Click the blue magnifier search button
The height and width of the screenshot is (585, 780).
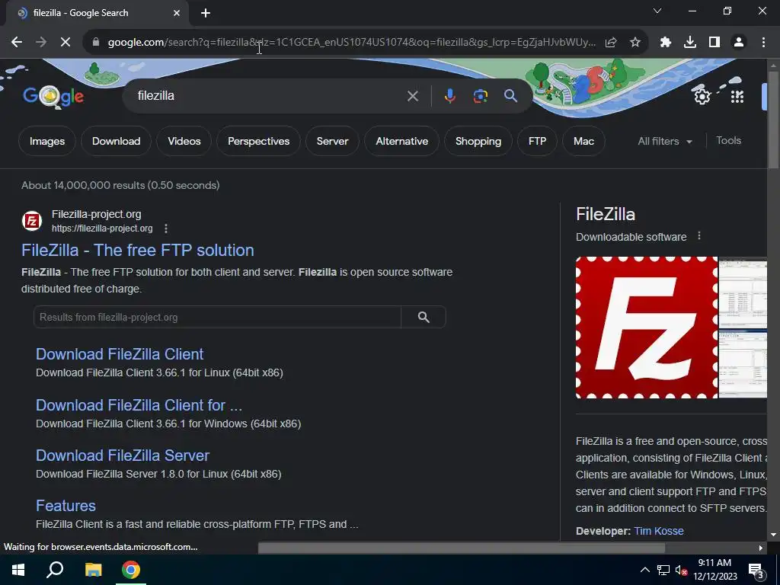coord(511,96)
